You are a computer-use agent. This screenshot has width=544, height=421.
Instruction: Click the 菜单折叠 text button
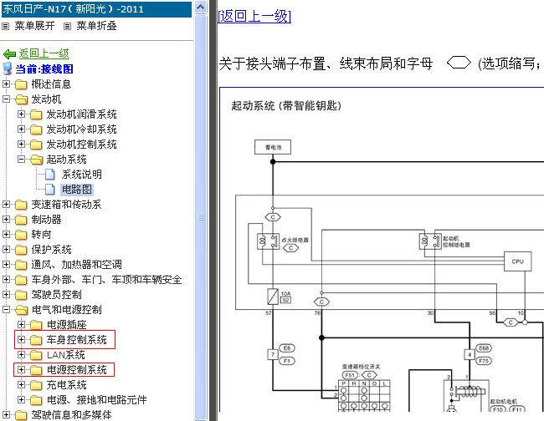coord(96,26)
